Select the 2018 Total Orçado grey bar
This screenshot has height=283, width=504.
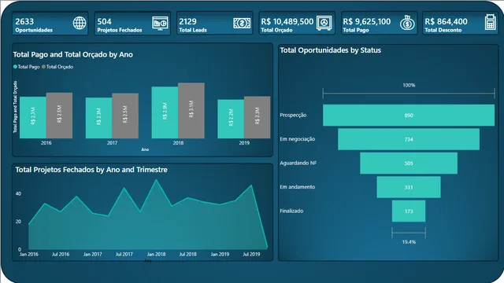tap(191, 111)
